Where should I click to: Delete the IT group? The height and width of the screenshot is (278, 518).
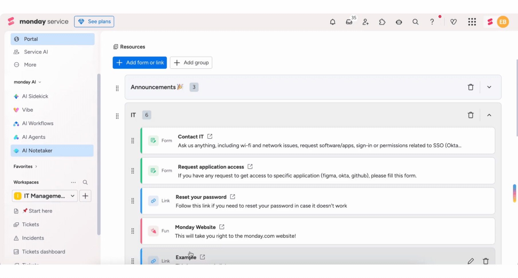coord(471,115)
